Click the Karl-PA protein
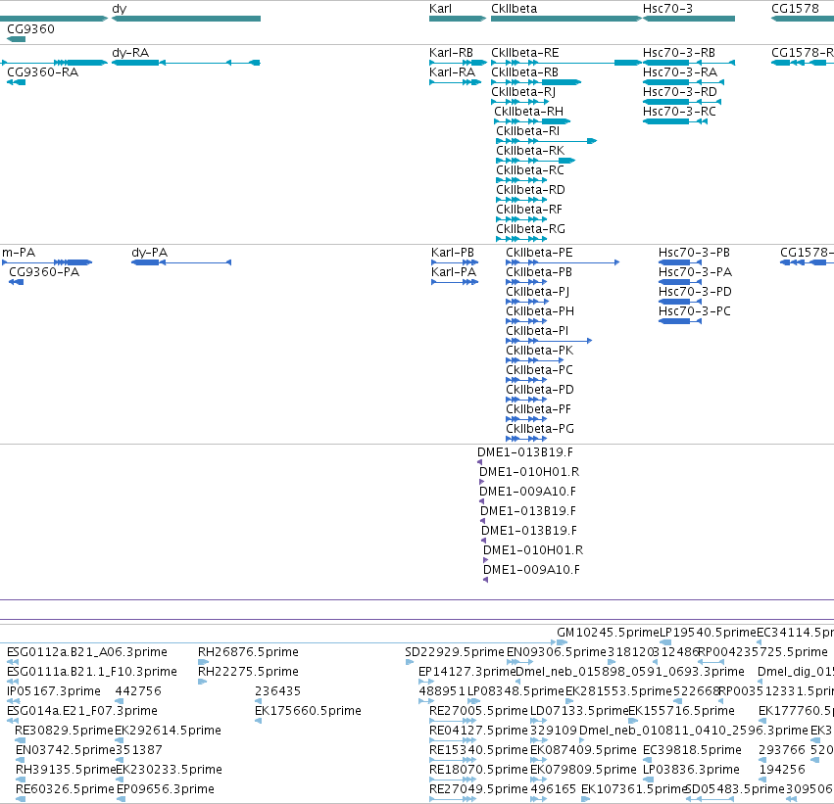Image resolution: width=834 pixels, height=804 pixels. click(453, 272)
